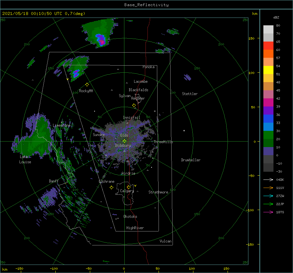Click the cyan 27ZW arrow legend icon

(x=268, y=196)
